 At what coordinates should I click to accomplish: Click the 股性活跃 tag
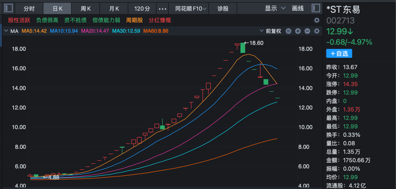point(18,20)
